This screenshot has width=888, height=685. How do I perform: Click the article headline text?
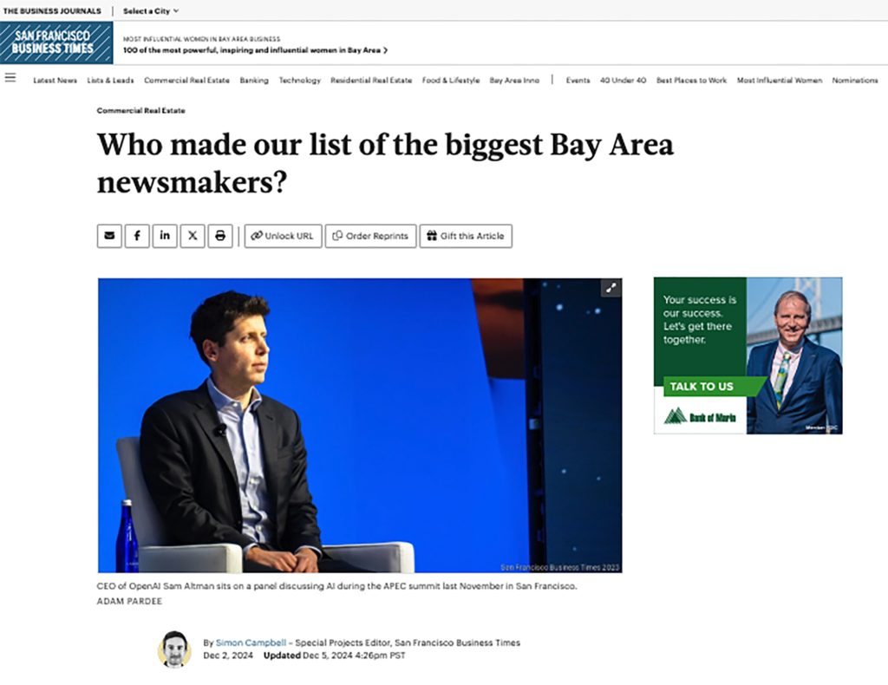(x=385, y=163)
